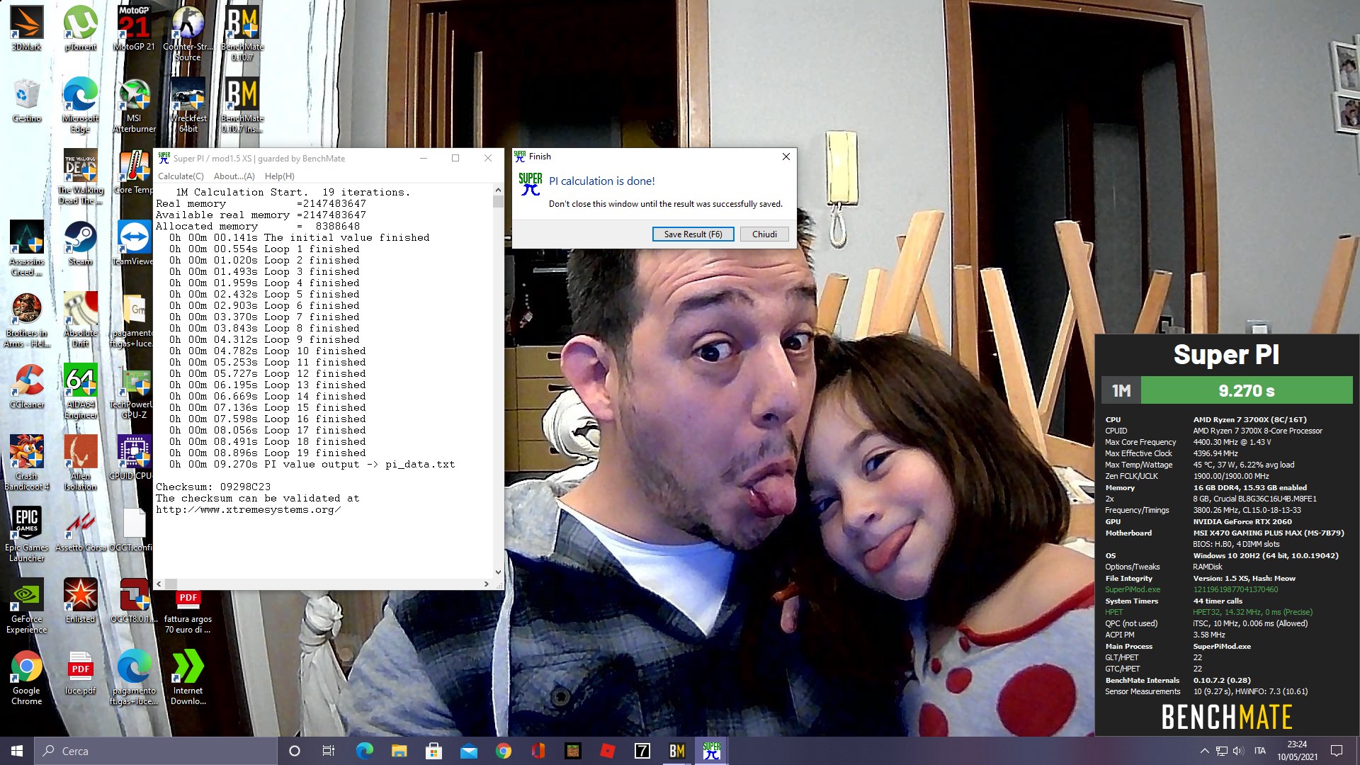1360x765 pixels.
Task: Open the volume control in system tray
Action: coord(1238,751)
